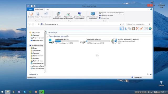Screen dimensions: 168x94
Task: Click the File Explorer taskbar icon
Action: (8, 92)
